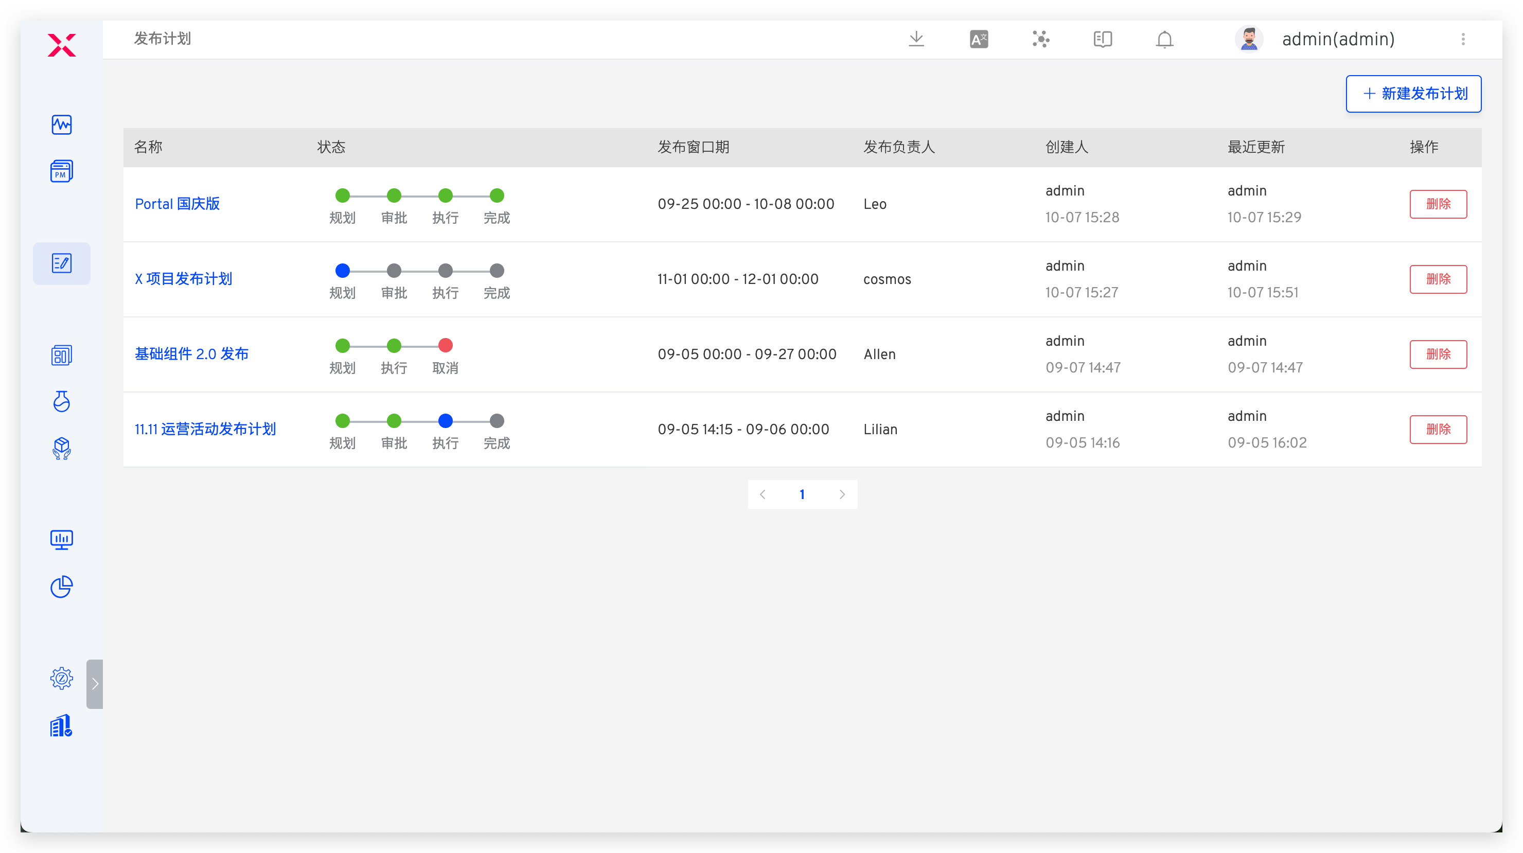This screenshot has height=853, width=1523.
Task: Delete the X 项目发布计划 row
Action: point(1437,279)
